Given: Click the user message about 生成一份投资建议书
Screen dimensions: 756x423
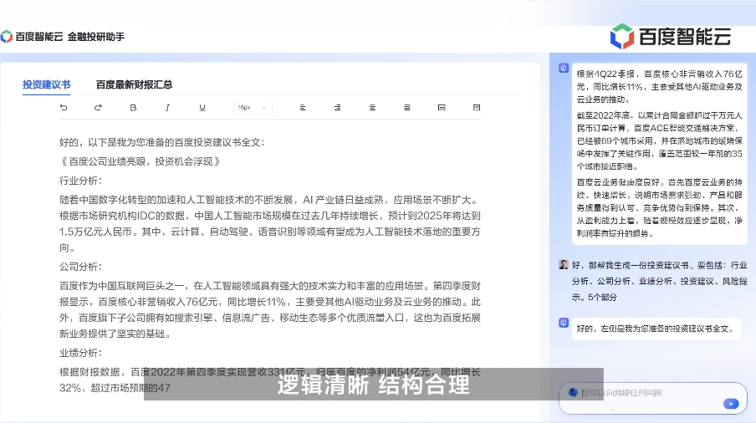Looking at the screenshot, I should [659, 282].
